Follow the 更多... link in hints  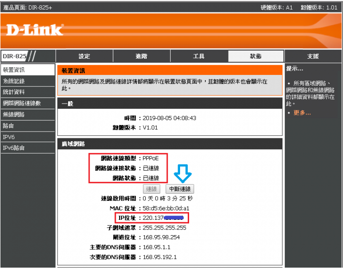click(302, 113)
